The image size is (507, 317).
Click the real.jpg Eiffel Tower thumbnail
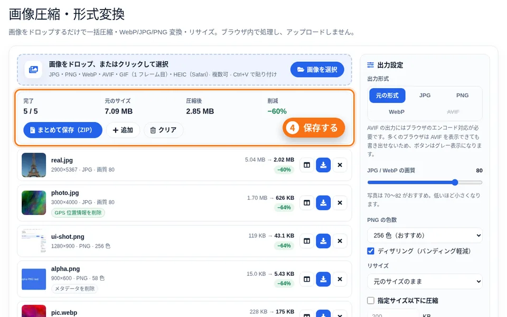pos(34,165)
